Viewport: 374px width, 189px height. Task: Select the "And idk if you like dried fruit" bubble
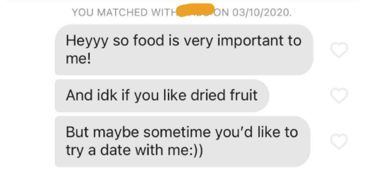tap(162, 95)
